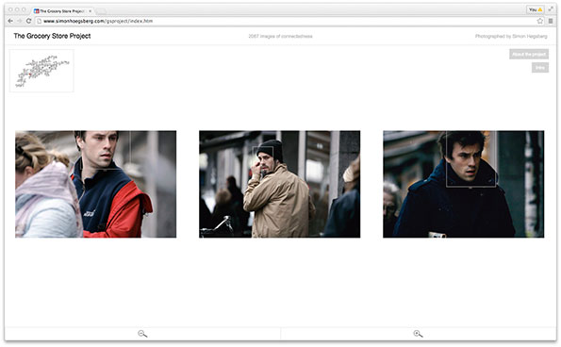Image resolution: width=561 pixels, height=347 pixels.
Task: Open the 'About the project' button
Action: [529, 55]
